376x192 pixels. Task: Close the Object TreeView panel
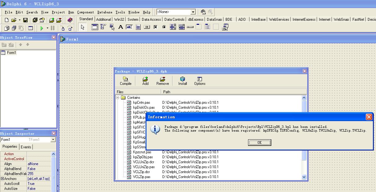point(54,37)
